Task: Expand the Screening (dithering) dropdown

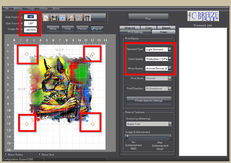Action: (170, 124)
